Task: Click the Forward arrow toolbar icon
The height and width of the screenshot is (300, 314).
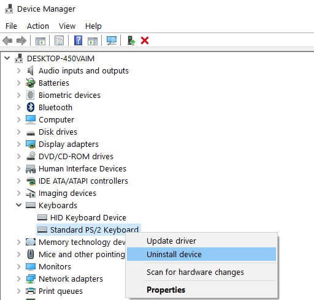Action: coord(21,40)
